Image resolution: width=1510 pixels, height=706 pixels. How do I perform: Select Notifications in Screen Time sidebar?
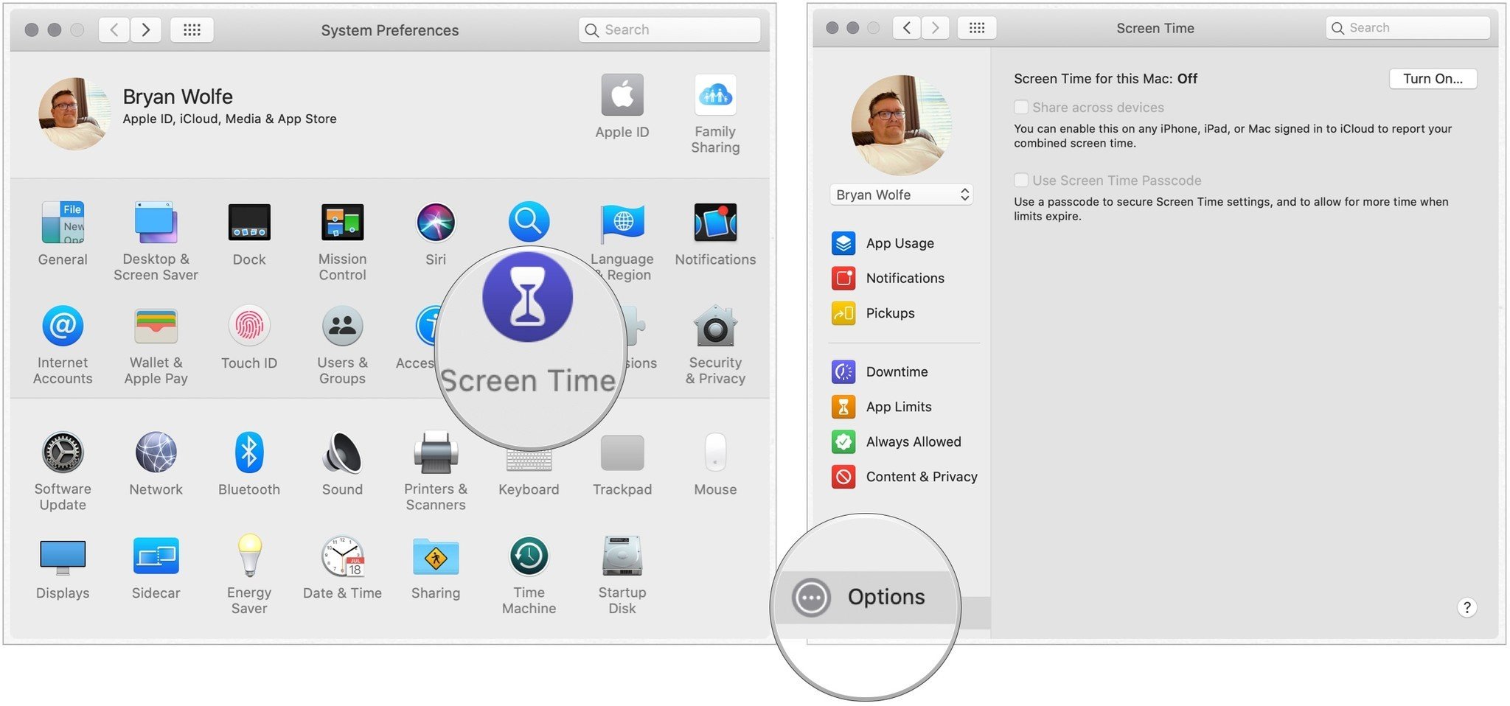888,278
